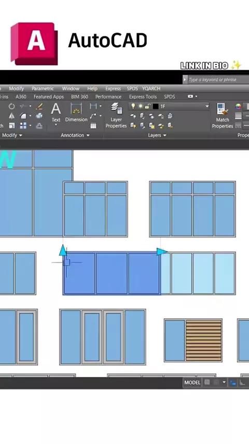Switch to the Express Tools ribbon tab
The height and width of the screenshot is (444, 249).
pos(143,97)
